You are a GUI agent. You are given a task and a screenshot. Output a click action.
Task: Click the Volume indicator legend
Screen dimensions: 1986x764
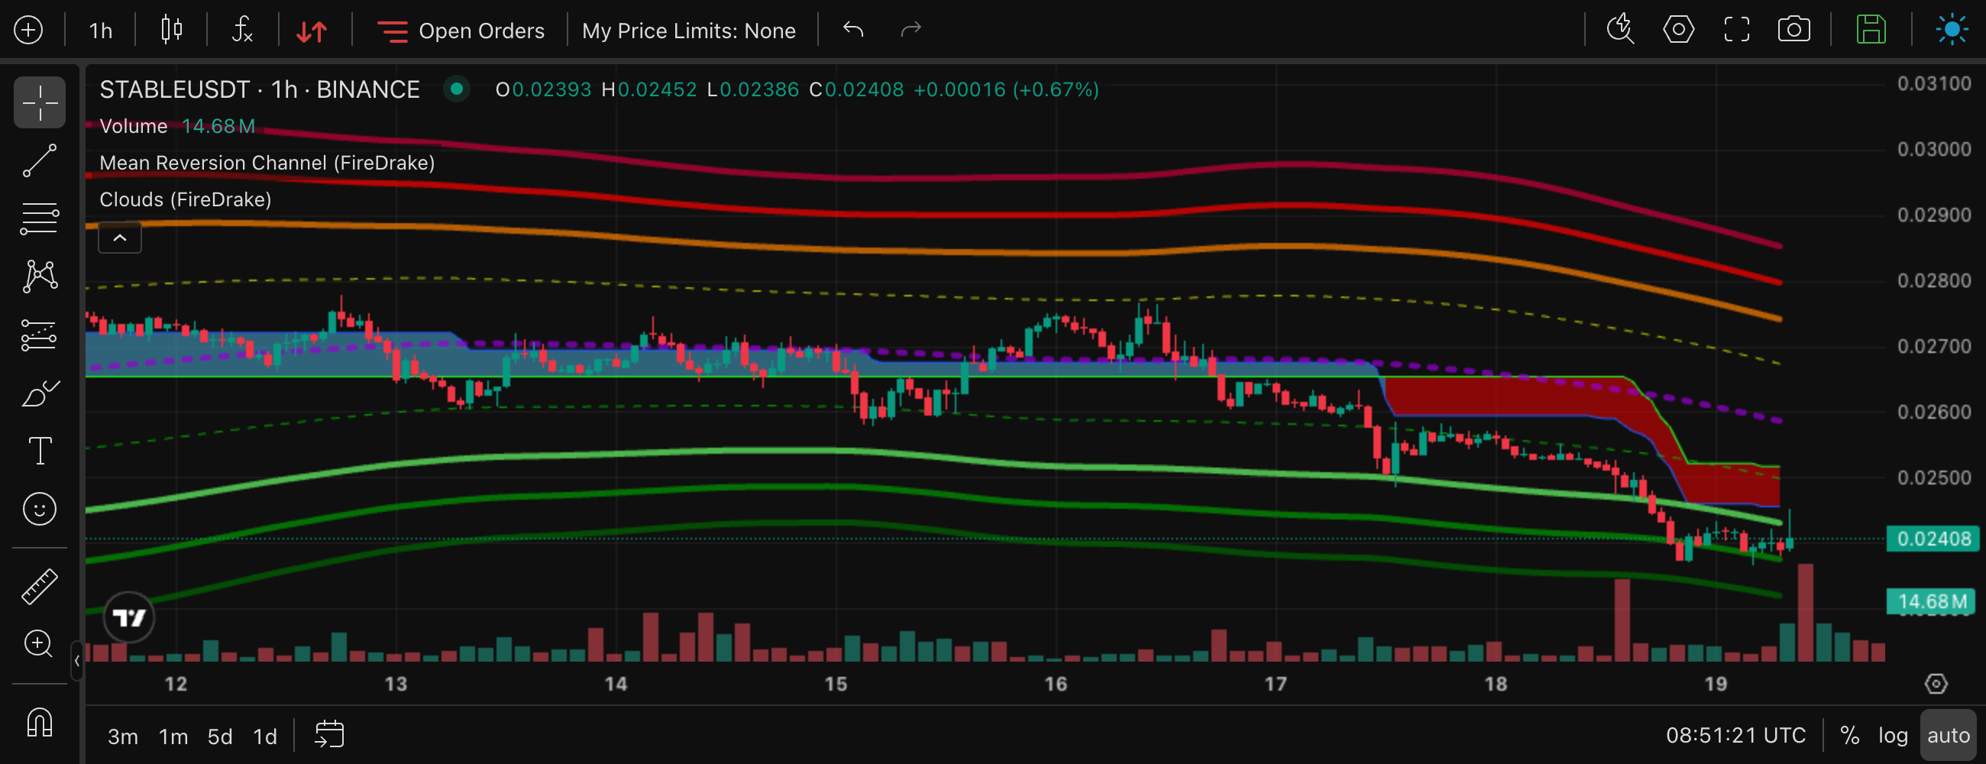click(134, 125)
